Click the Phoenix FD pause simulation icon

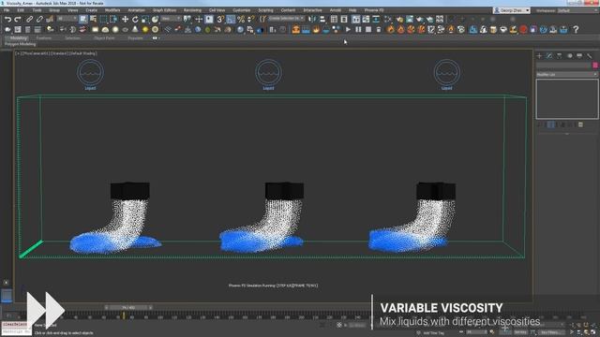pos(358,29)
